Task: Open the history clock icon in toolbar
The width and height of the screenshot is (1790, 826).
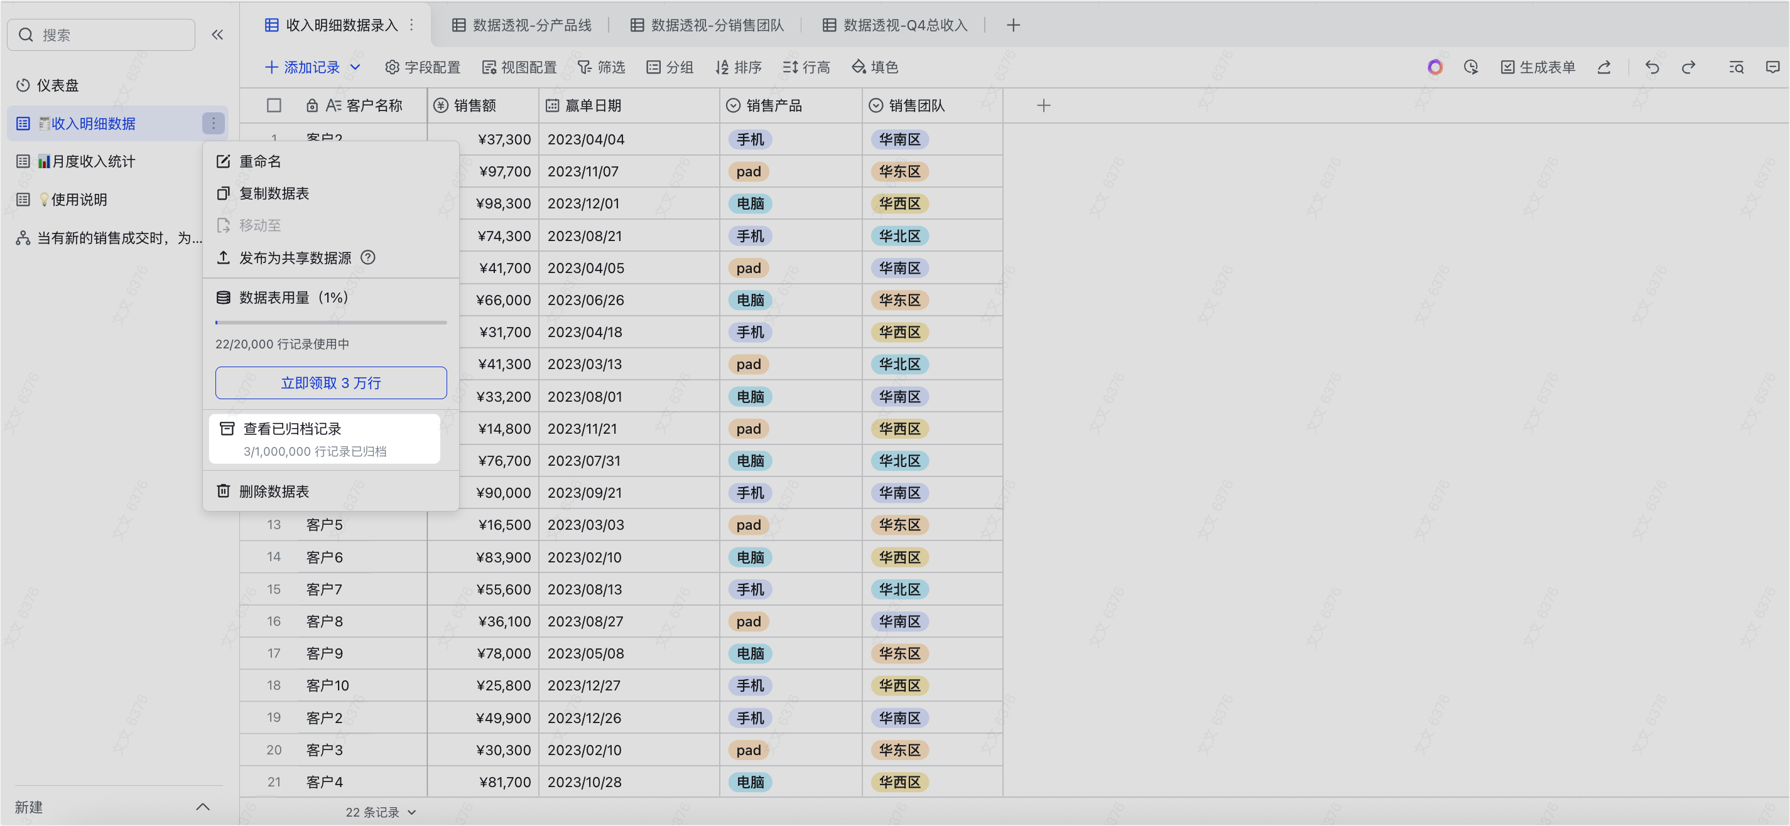Action: [1471, 67]
